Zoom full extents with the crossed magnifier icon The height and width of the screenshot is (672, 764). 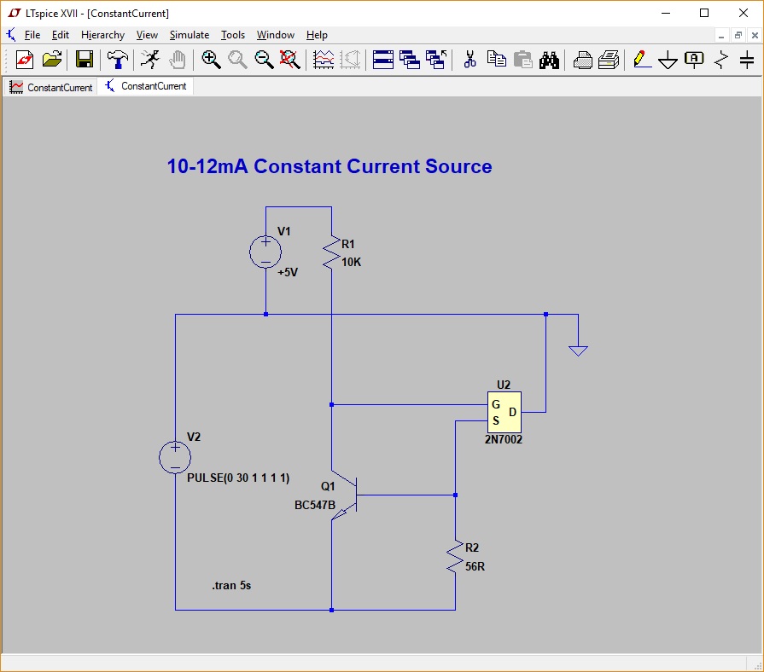click(289, 61)
